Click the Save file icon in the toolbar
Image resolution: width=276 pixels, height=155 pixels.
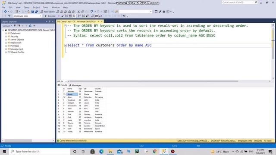(33, 12)
